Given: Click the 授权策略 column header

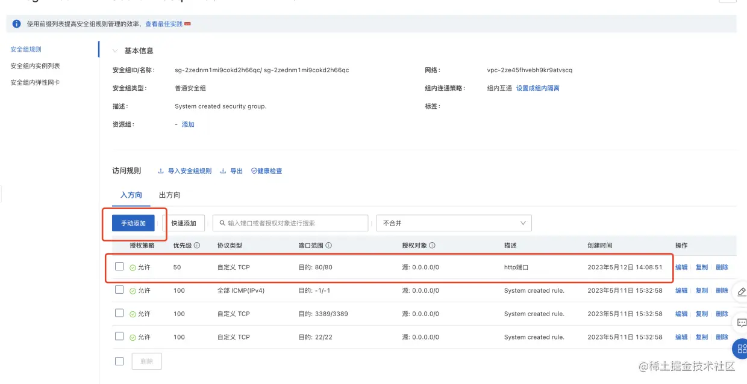Looking at the screenshot, I should pyautogui.click(x=142, y=246).
